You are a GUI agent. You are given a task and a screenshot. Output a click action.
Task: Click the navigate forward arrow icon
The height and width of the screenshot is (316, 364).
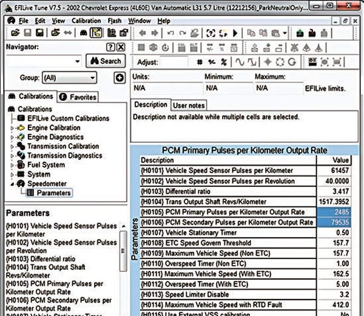tap(154, 33)
